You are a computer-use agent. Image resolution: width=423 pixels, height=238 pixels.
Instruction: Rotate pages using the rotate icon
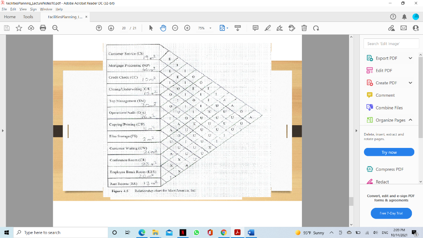click(x=316, y=28)
